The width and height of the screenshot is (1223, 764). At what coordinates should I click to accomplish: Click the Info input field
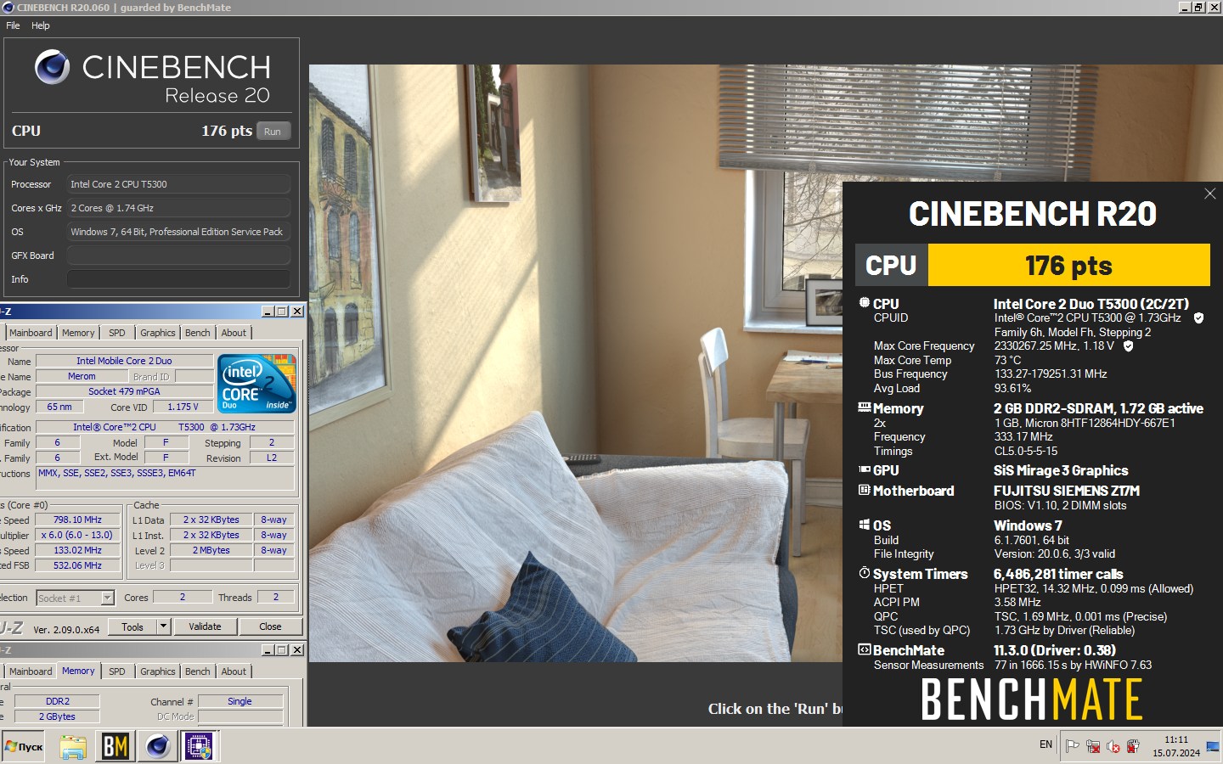pos(178,279)
